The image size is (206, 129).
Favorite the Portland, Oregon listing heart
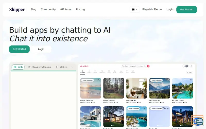click(x=191, y=80)
